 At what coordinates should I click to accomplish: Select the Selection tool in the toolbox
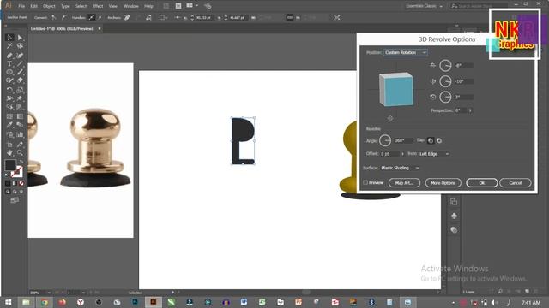9,38
